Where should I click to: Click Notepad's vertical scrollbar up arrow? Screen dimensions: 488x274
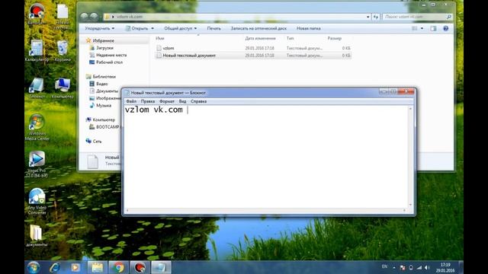click(x=410, y=108)
